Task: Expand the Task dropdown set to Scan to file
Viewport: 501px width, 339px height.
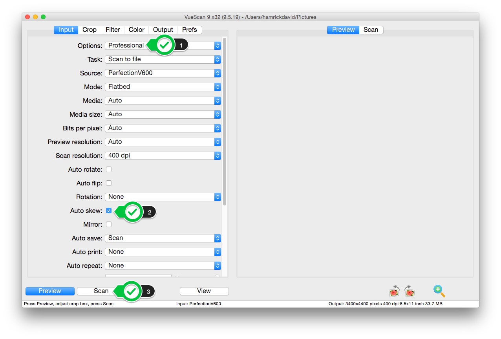Action: [163, 59]
